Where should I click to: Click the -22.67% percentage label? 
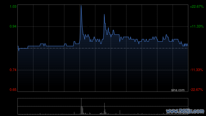pos(197,90)
